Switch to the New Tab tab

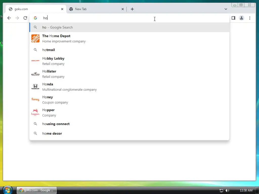(x=96, y=9)
